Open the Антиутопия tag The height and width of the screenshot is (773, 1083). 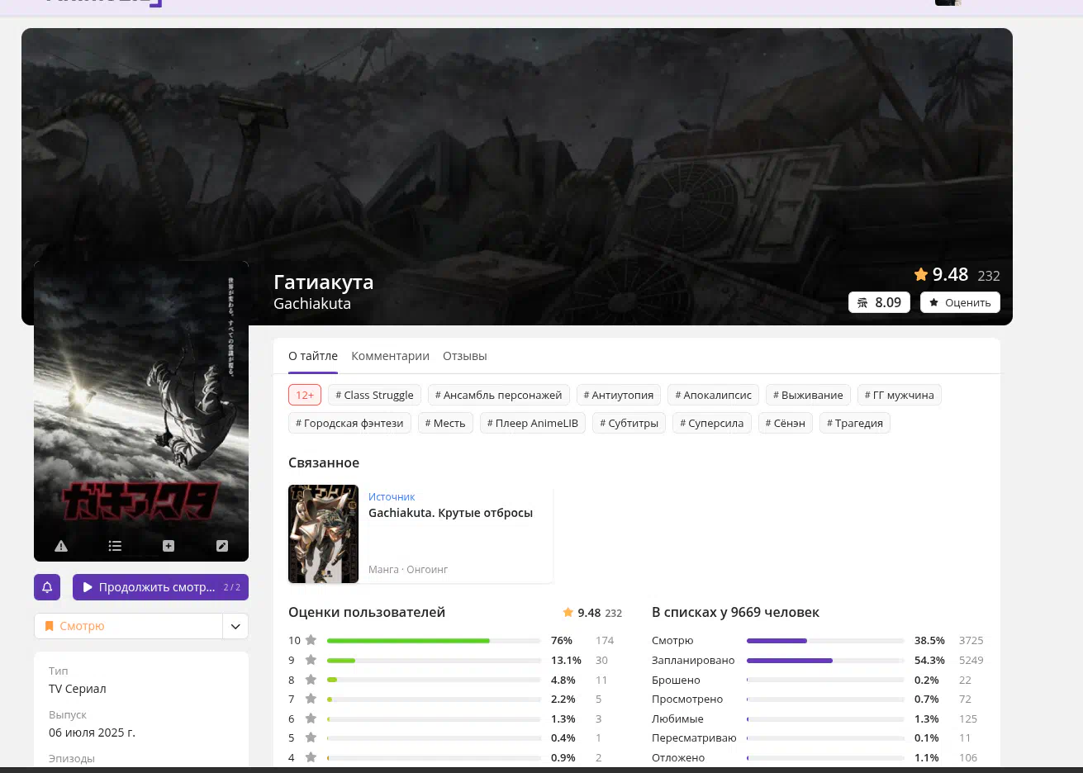click(618, 395)
